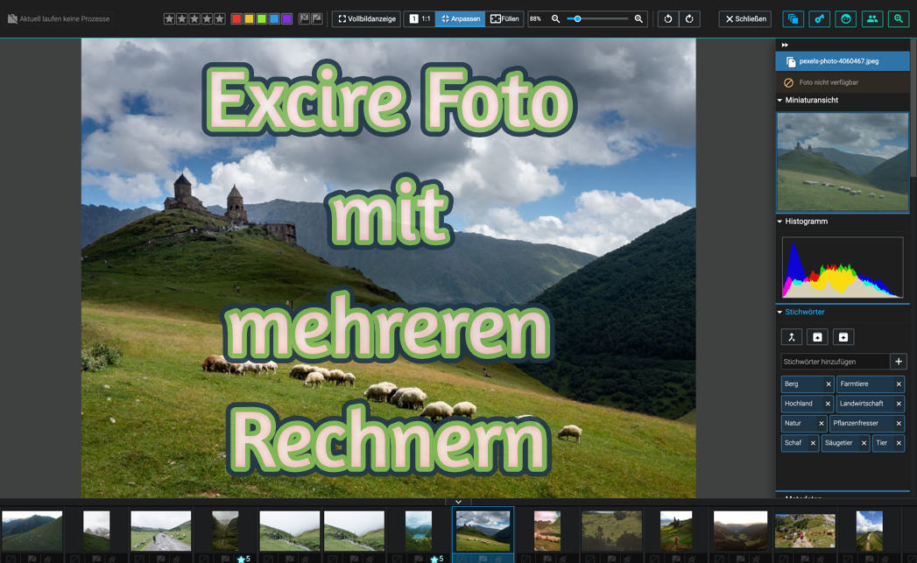Image resolution: width=917 pixels, height=563 pixels.
Task: Select pexels-photo-4060467.jpeg file entry
Action: 843,61
